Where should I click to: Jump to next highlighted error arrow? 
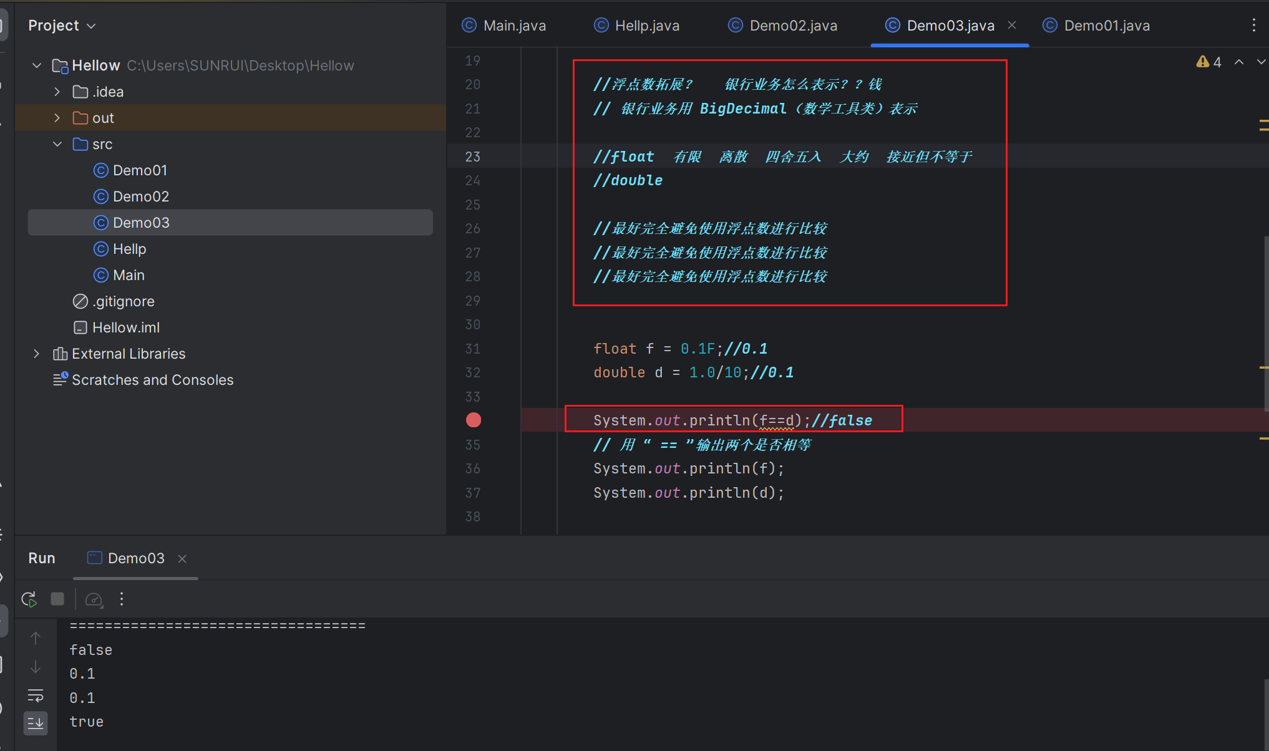pyautogui.click(x=1260, y=62)
